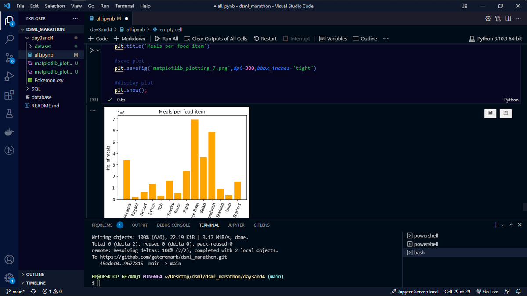The image size is (527, 296).
Task: Select Python 3.10.3 64-bit kernel picker
Action: (495, 39)
